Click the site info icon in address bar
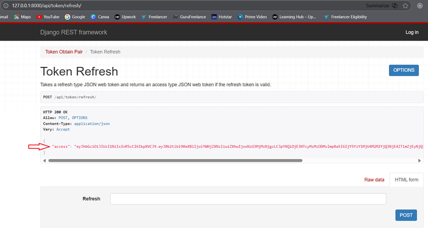 pos(6,5)
